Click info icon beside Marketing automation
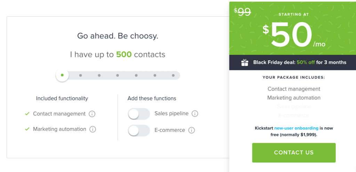 click(x=92, y=129)
